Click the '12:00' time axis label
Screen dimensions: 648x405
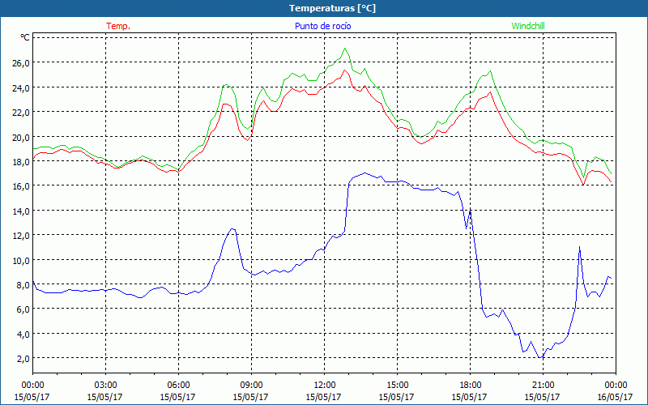click(x=325, y=386)
